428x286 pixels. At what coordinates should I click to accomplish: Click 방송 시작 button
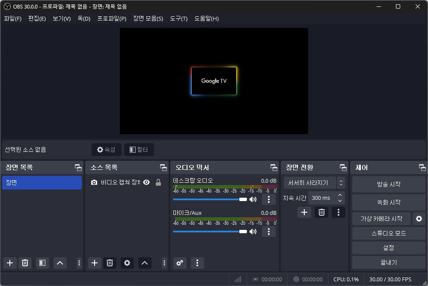point(389,184)
